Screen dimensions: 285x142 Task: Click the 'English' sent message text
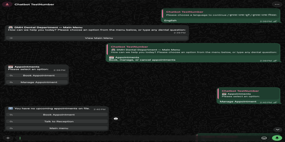coord(170,20)
